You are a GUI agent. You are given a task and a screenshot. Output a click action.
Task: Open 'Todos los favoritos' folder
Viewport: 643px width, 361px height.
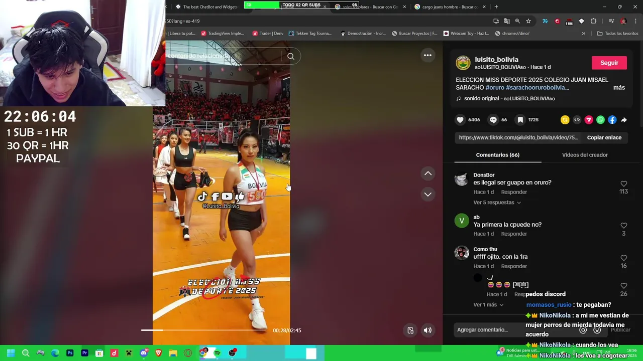tap(617, 34)
